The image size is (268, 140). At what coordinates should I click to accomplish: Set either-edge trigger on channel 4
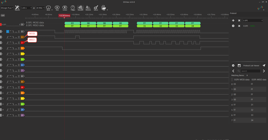click(x=19, y=54)
